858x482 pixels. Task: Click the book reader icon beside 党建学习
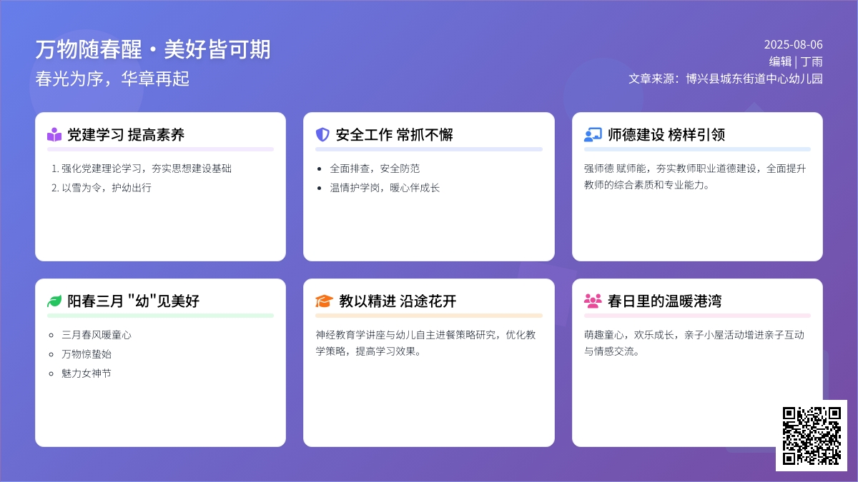(x=54, y=135)
